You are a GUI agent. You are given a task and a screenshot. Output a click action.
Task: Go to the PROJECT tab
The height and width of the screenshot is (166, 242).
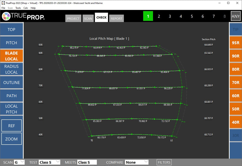pyautogui.click(x=73, y=18)
